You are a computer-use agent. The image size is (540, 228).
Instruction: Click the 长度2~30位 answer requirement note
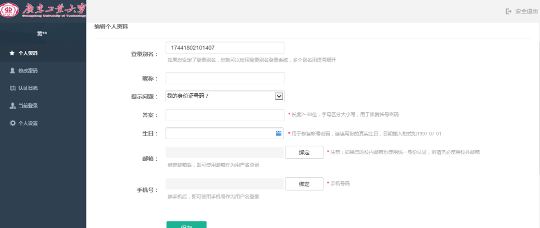345,115
